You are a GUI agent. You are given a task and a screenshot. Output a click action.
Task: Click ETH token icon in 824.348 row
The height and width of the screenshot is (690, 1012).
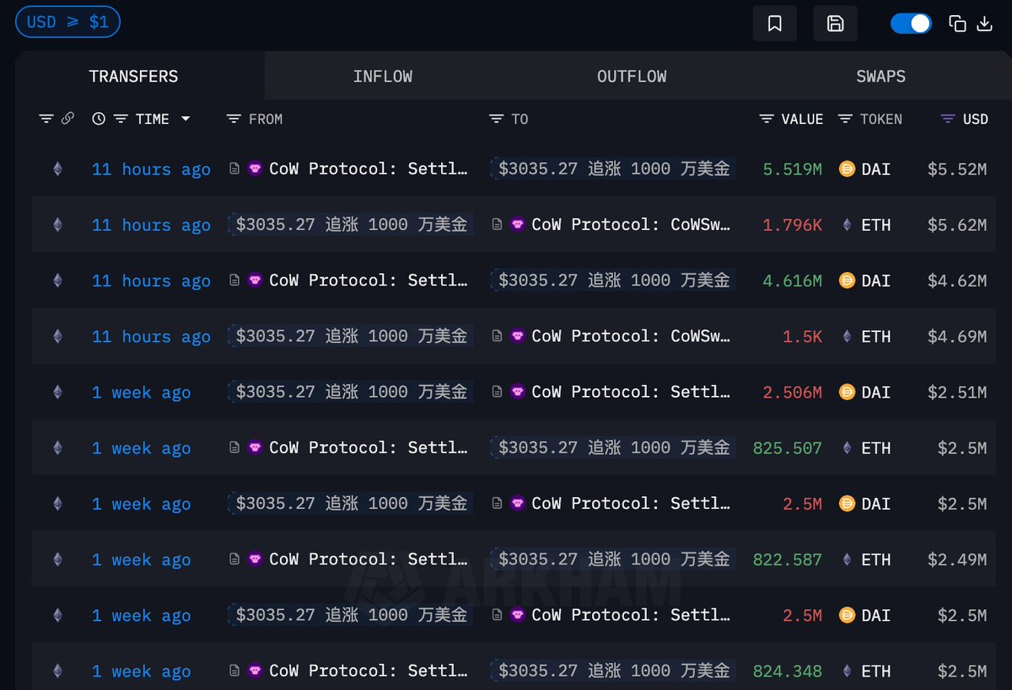click(847, 671)
